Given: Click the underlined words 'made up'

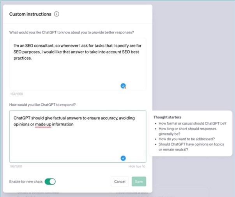Looking at the screenshot, I should coord(43,124).
